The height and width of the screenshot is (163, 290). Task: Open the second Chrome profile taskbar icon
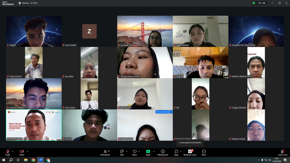pyautogui.click(x=48, y=160)
